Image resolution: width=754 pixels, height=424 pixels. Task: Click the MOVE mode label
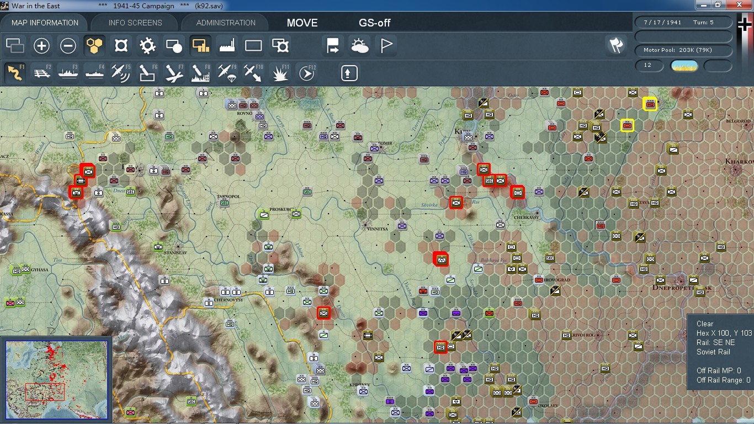click(302, 23)
